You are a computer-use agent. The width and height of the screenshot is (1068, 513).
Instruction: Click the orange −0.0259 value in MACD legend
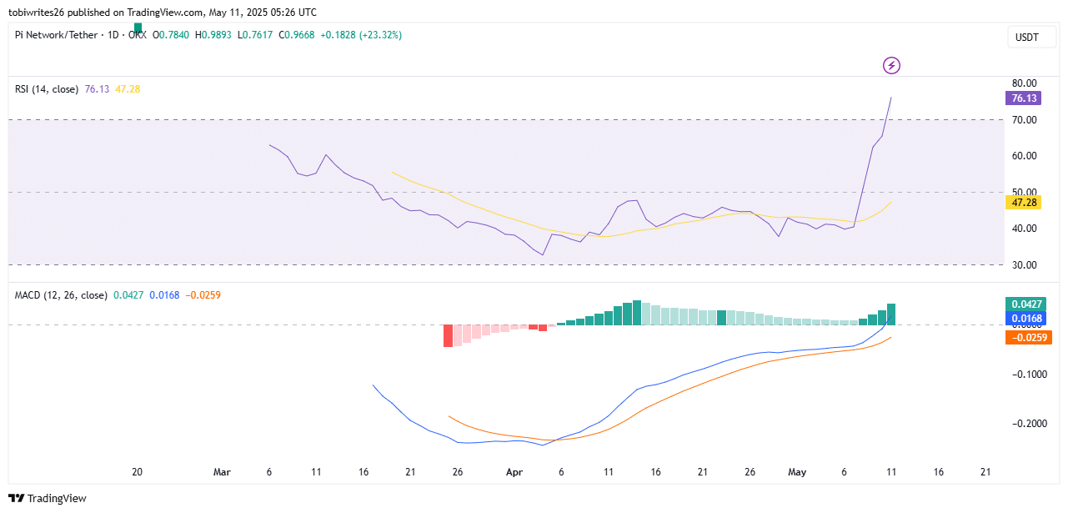tap(203, 295)
